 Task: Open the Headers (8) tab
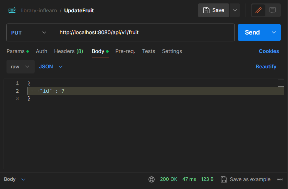pos(69,51)
